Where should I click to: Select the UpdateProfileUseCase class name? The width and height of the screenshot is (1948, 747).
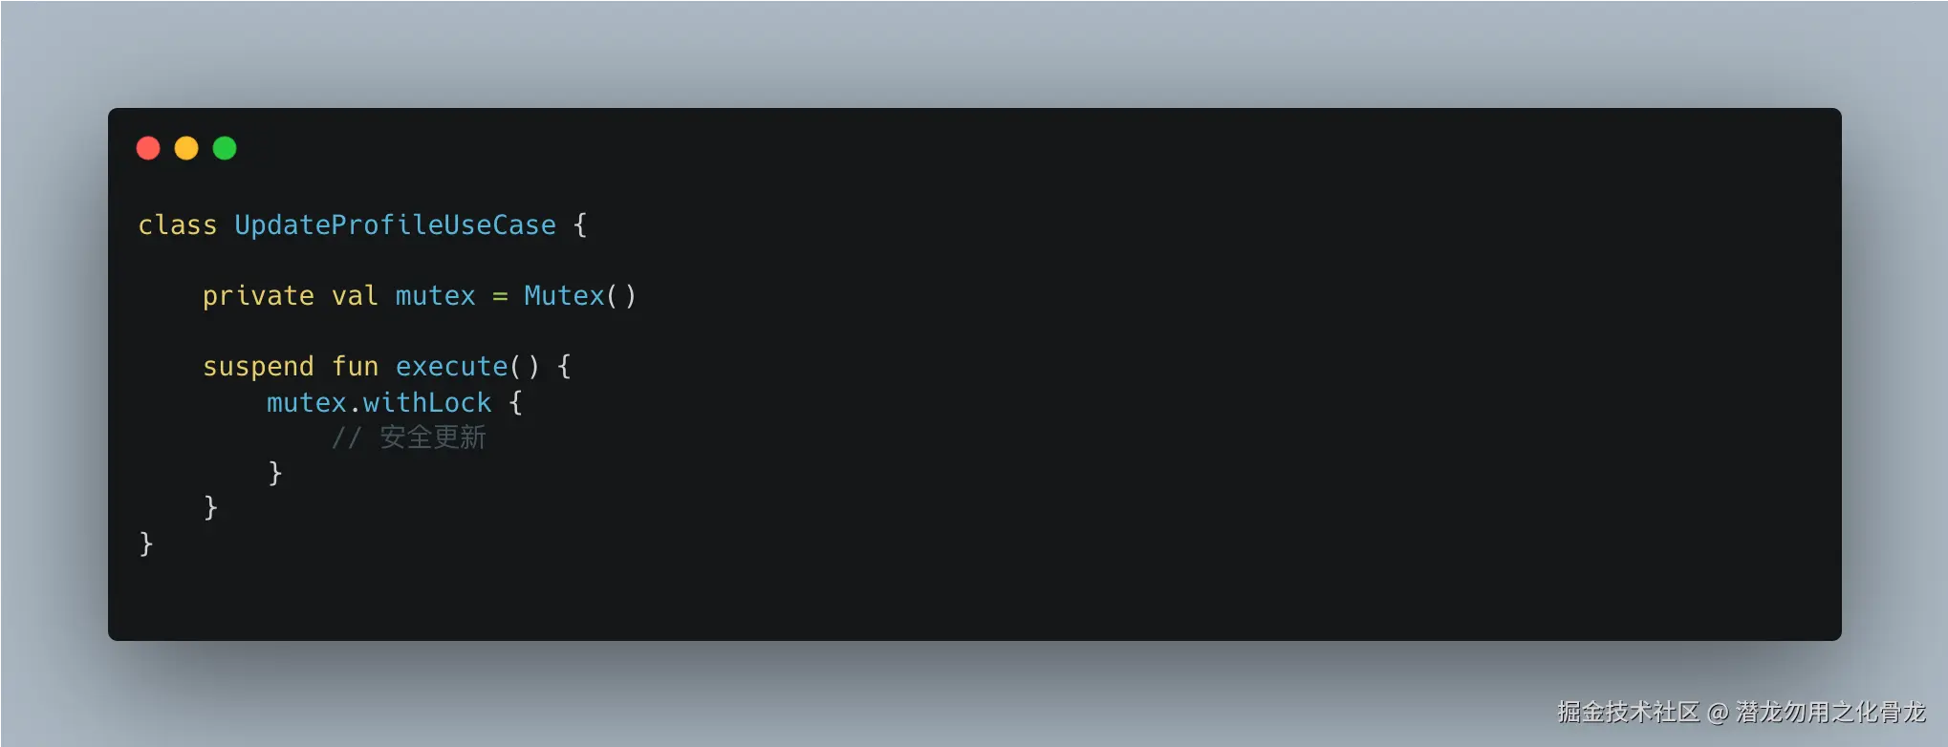pyautogui.click(x=395, y=225)
